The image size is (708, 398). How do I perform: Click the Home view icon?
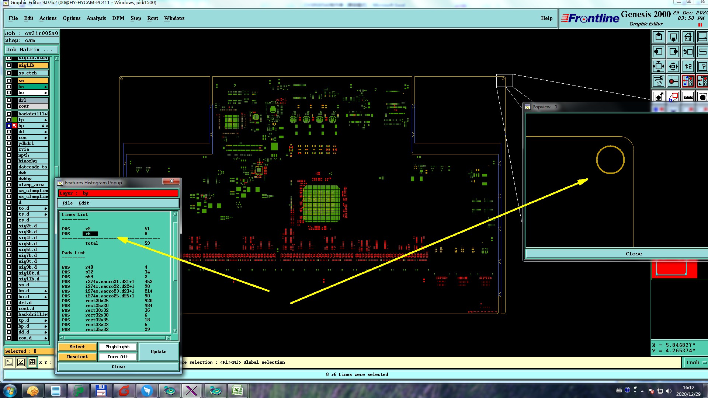[688, 37]
